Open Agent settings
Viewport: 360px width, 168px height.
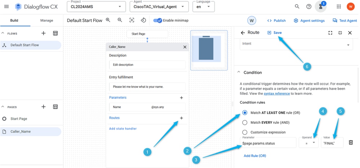(x=309, y=21)
